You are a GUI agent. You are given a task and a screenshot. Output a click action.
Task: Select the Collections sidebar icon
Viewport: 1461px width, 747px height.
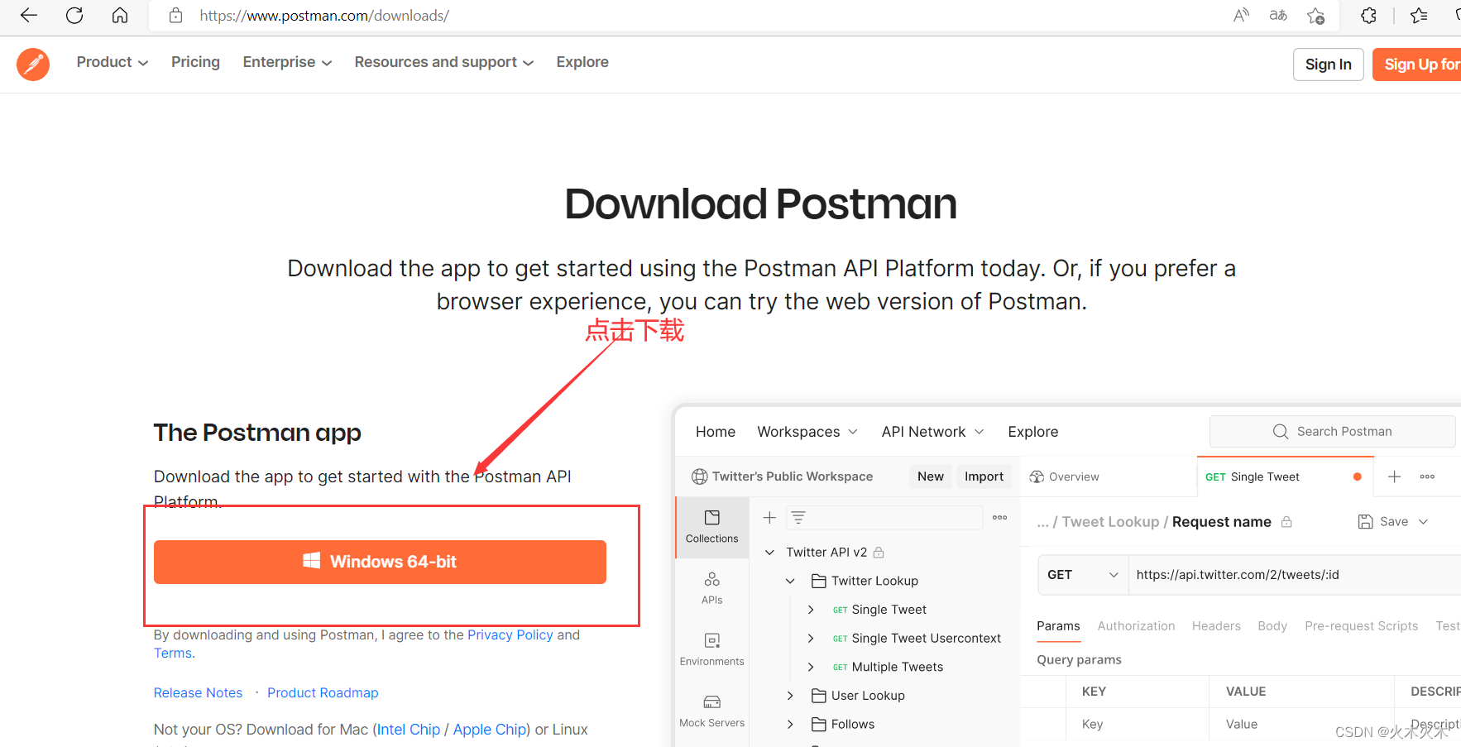click(x=711, y=526)
